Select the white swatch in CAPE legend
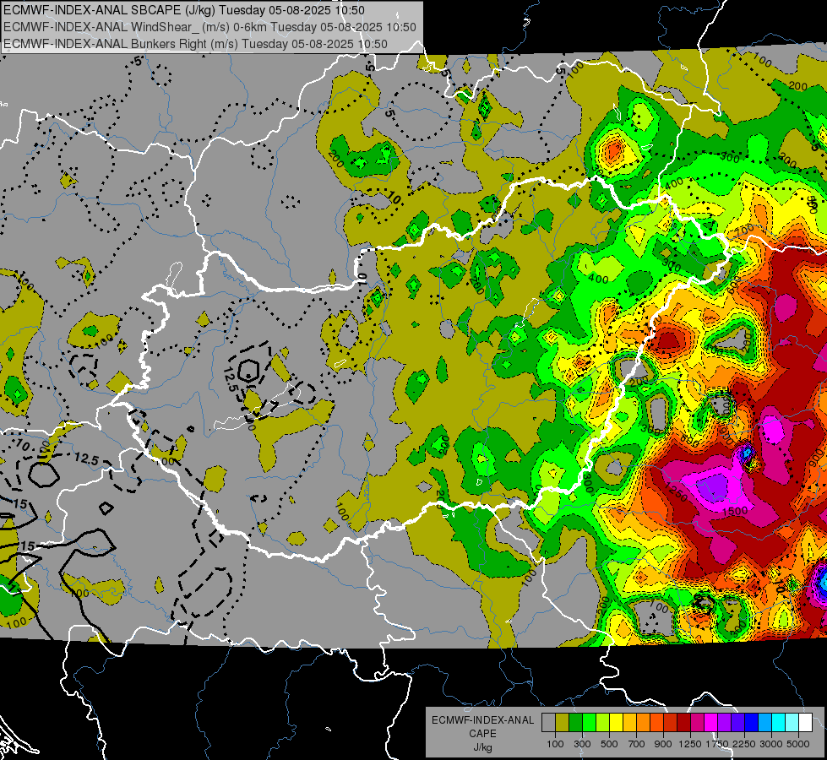 [805, 722]
